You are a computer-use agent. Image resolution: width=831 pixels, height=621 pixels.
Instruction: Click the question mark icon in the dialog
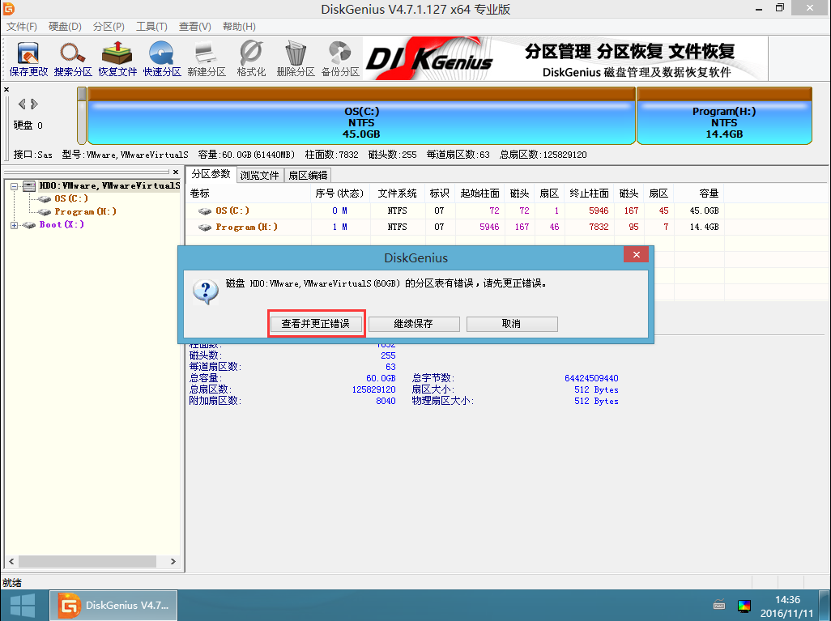206,291
